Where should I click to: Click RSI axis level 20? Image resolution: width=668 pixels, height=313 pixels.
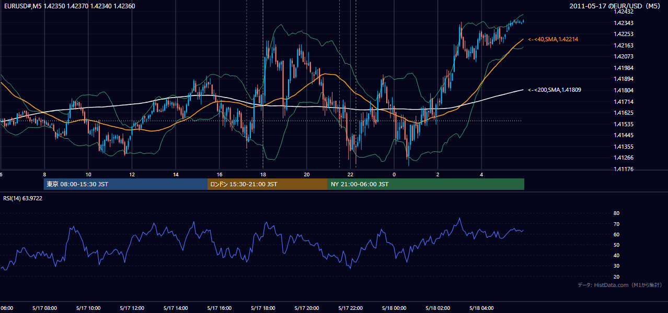[616, 276]
